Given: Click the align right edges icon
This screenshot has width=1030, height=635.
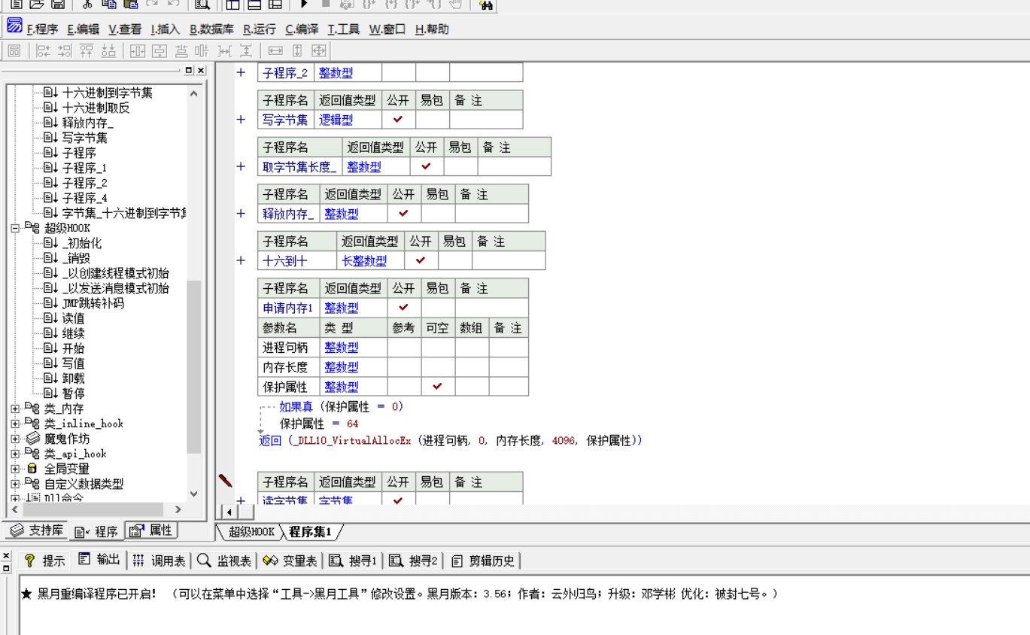Looking at the screenshot, I should point(65,50).
